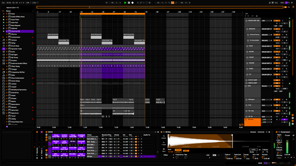Click the Master track header

252,122
